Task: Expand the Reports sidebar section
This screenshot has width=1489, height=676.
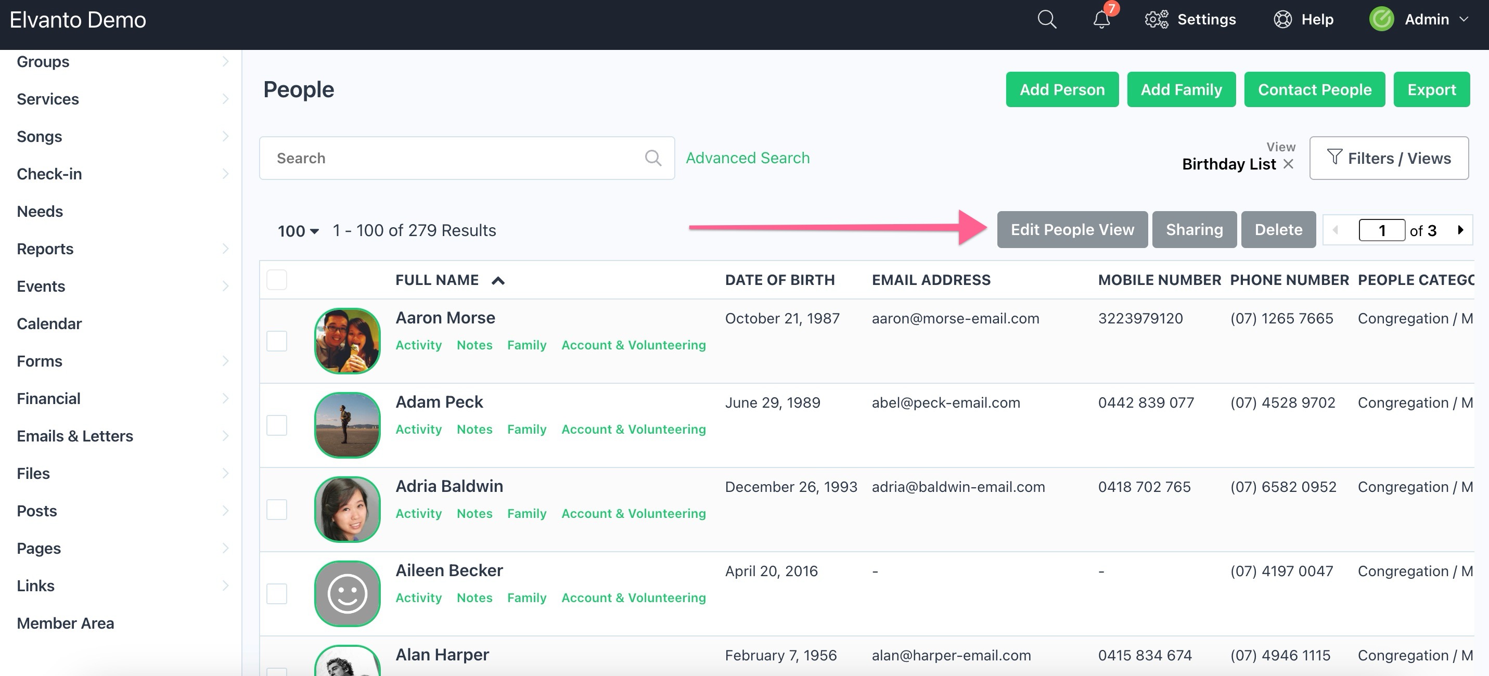Action: tap(45, 249)
